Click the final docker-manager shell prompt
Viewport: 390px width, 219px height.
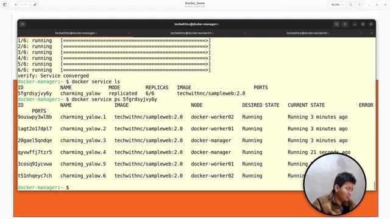tap(43, 187)
